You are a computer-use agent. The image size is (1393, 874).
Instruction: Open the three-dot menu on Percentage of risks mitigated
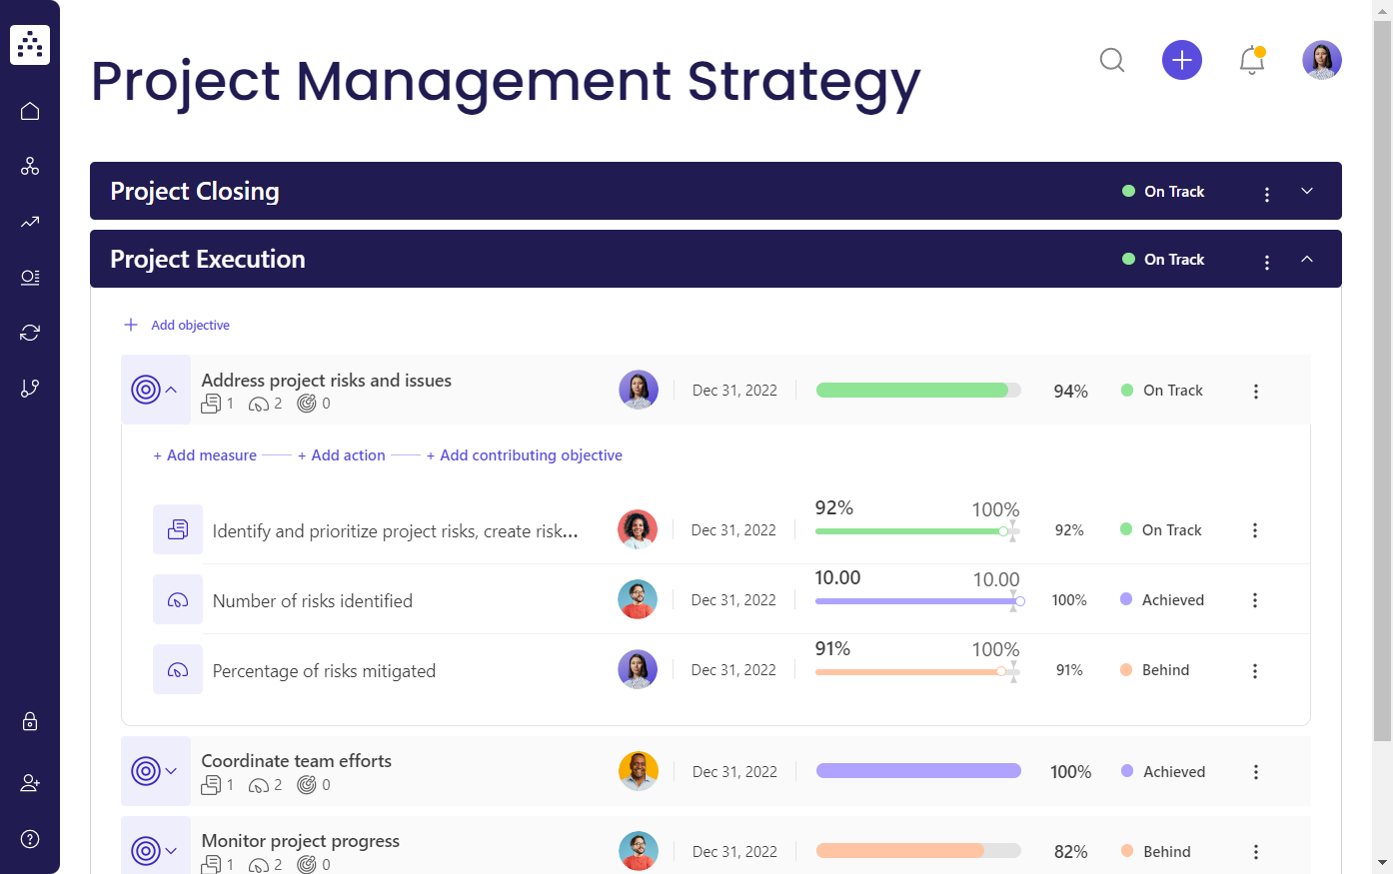point(1255,670)
